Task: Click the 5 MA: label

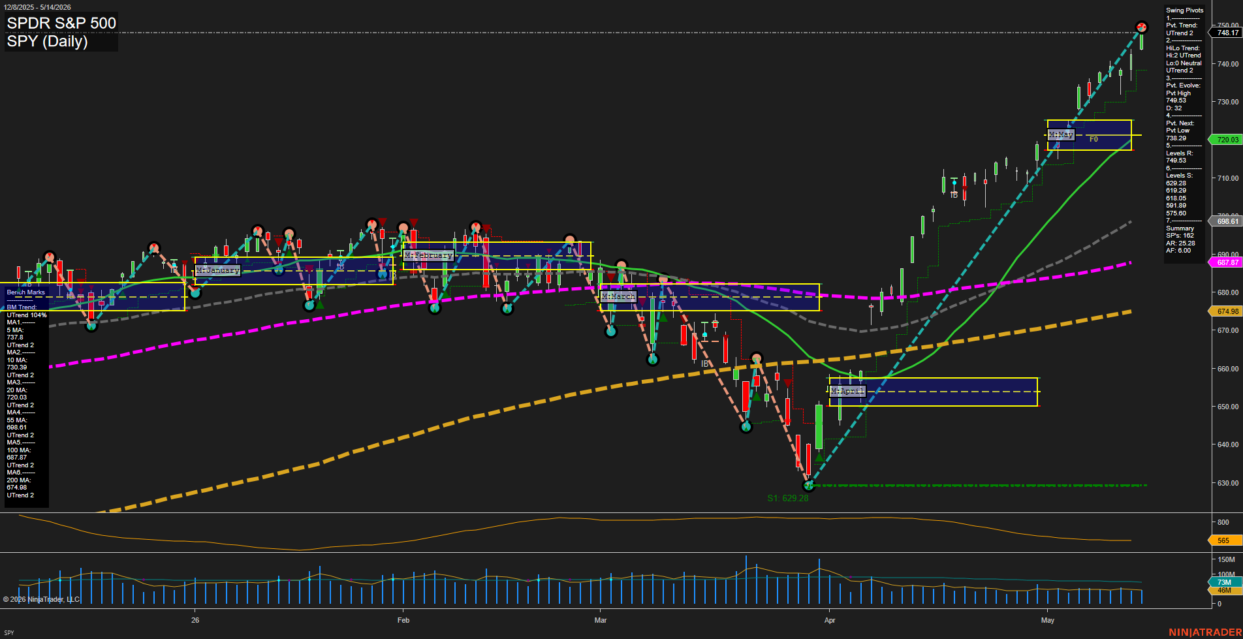Action: point(16,330)
